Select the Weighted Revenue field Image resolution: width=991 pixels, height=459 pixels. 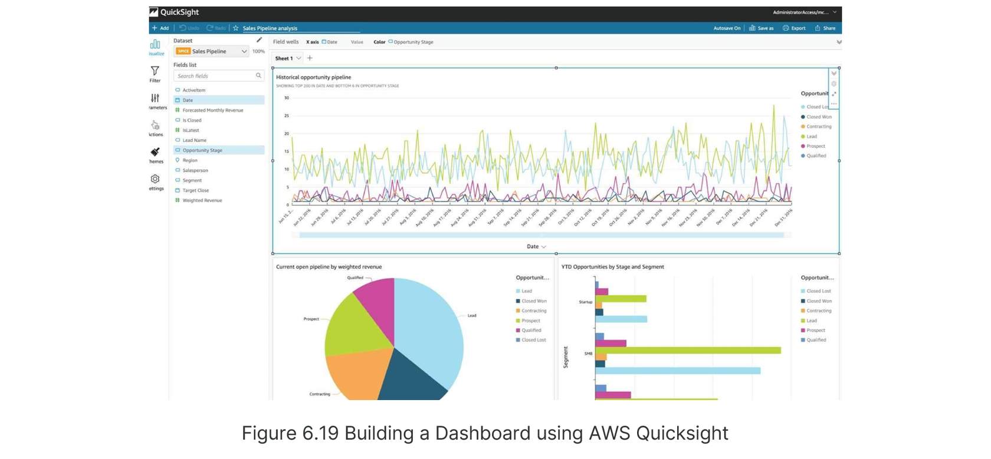[219, 200]
